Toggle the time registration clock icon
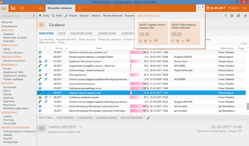The image size is (249, 146). (200, 8)
